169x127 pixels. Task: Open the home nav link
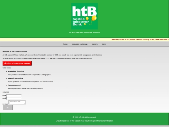pos(65,44)
